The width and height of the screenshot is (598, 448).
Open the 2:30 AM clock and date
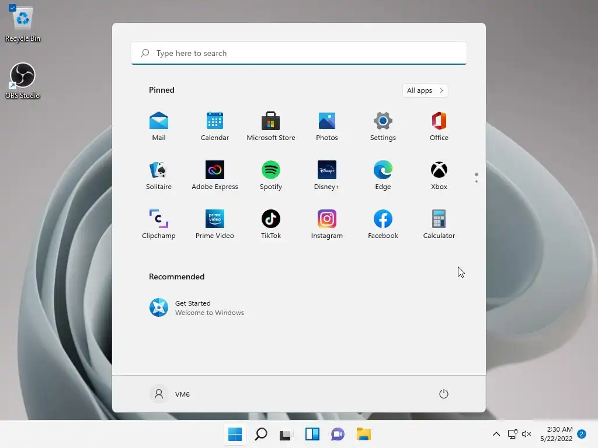[x=557, y=434]
